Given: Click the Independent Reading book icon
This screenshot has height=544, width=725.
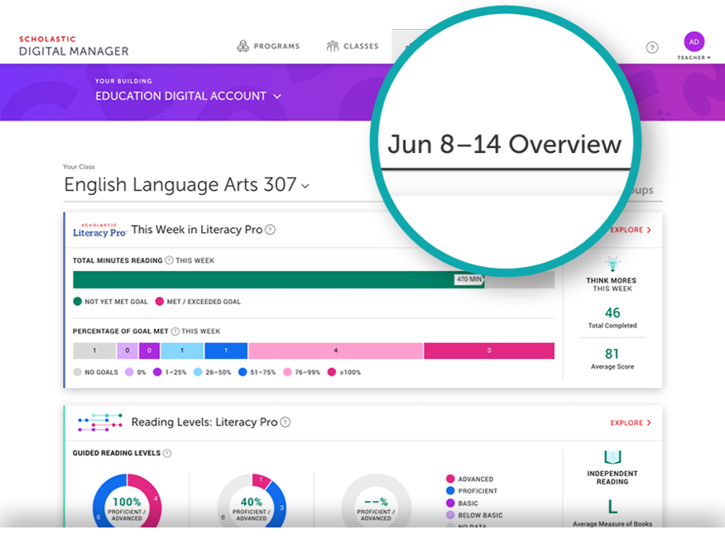Looking at the screenshot, I should click(x=612, y=457).
